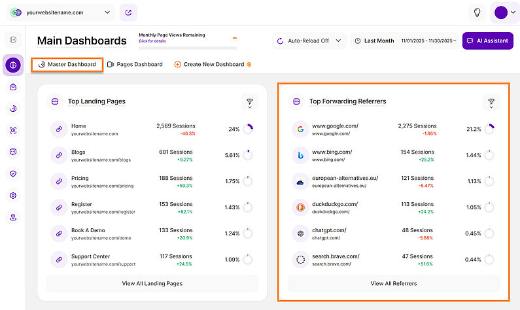Click the active dashboards icon in sidebar
The height and width of the screenshot is (310, 520).
[x=13, y=65]
